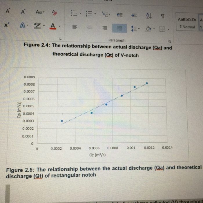Select the Normal style
Image resolution: width=203 pixels, height=203 pixels.
[x=187, y=23]
